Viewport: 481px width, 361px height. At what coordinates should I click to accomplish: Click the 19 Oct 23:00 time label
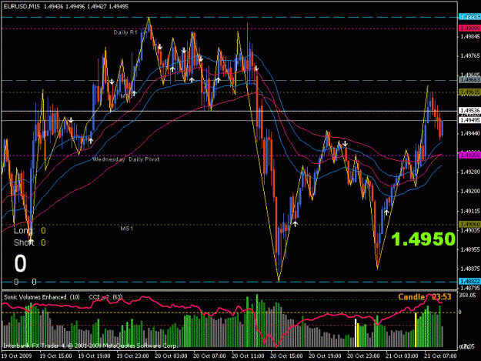coord(133,356)
